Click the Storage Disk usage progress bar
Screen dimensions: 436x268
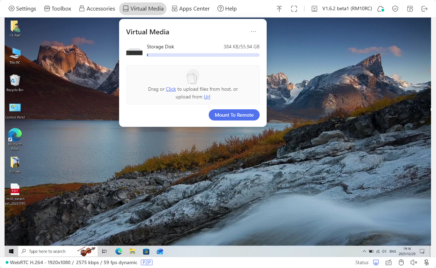coord(203,55)
